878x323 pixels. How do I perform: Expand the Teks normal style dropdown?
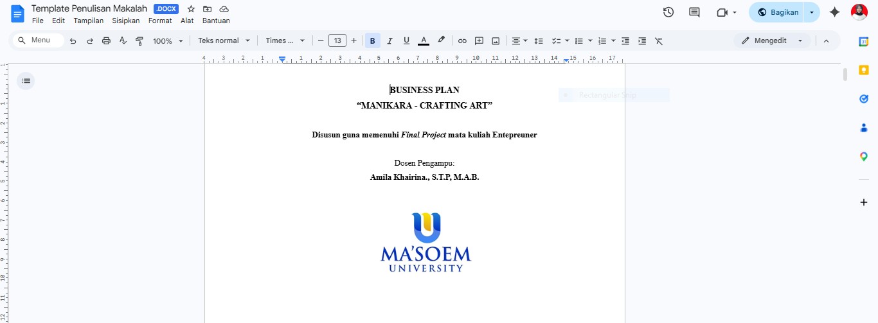click(x=224, y=40)
